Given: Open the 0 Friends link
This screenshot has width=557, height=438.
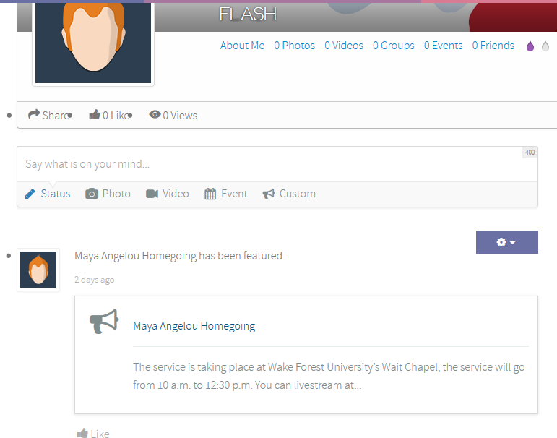Looking at the screenshot, I should (493, 46).
